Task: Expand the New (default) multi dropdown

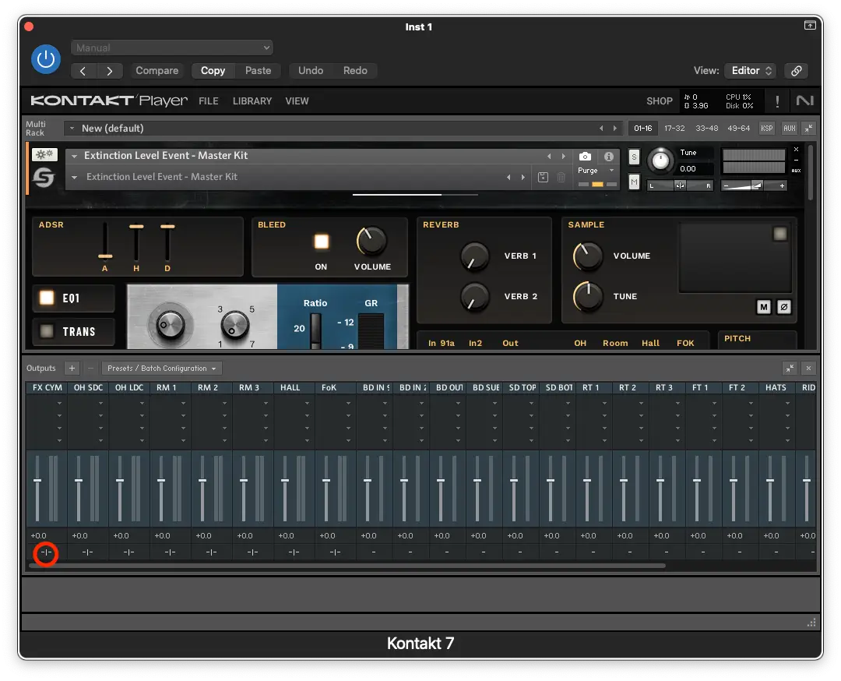Action: [72, 129]
